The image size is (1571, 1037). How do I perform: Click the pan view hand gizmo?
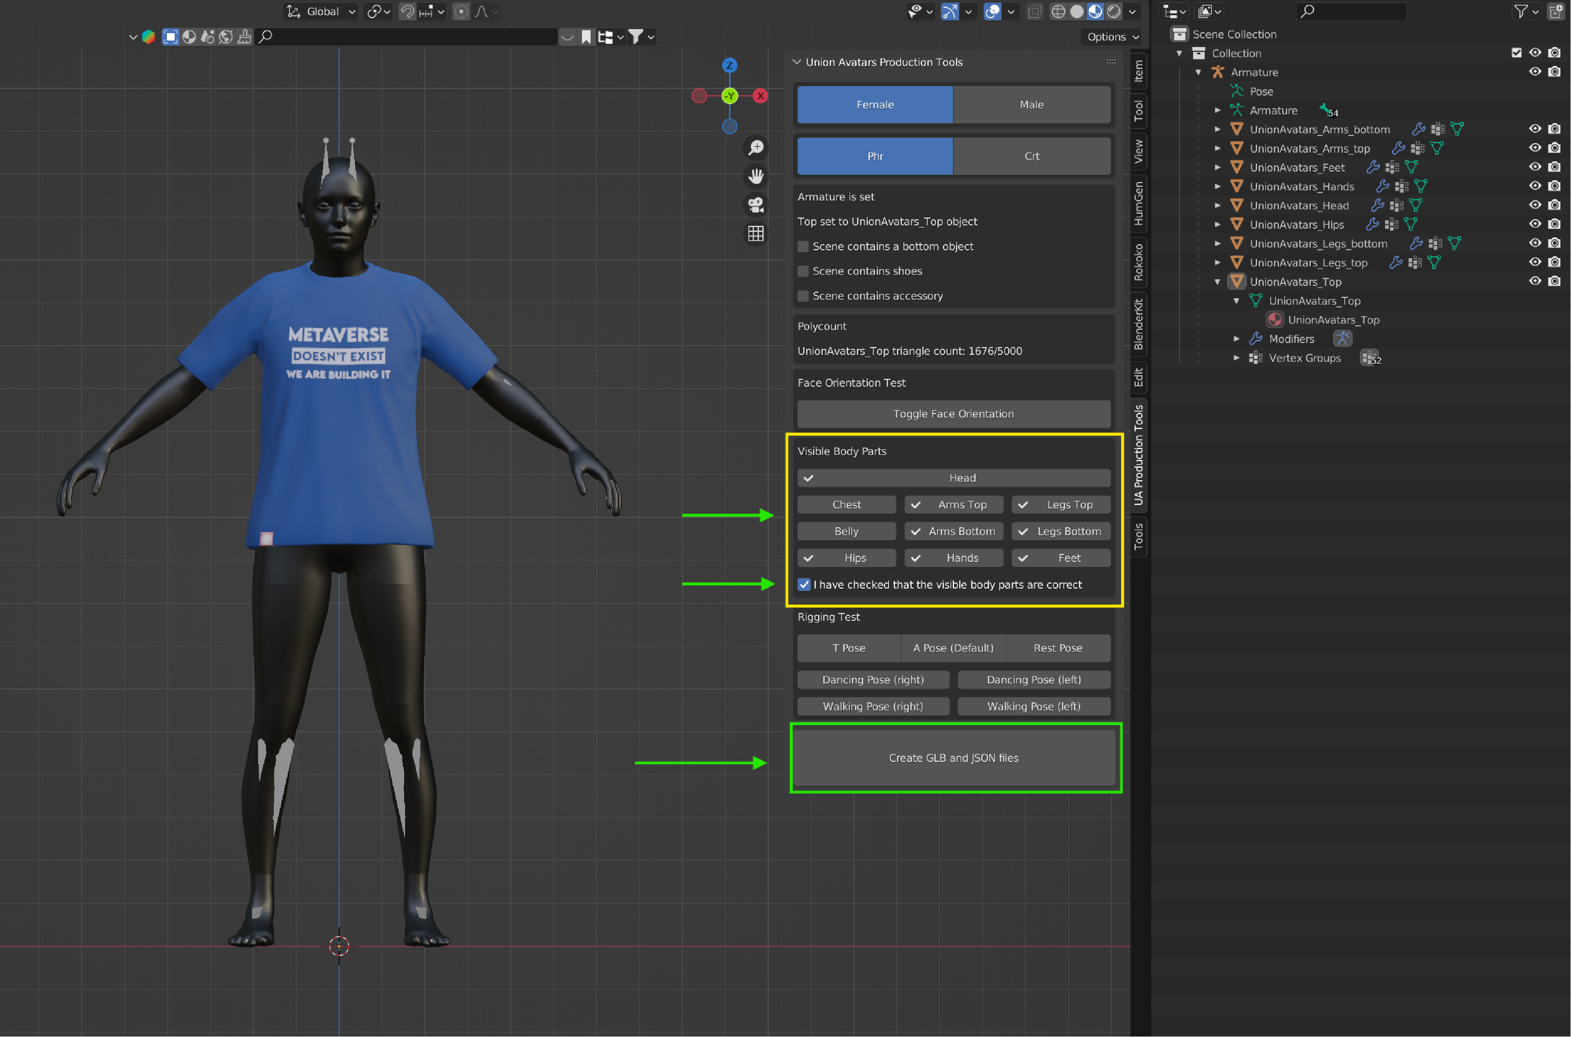[x=756, y=176]
